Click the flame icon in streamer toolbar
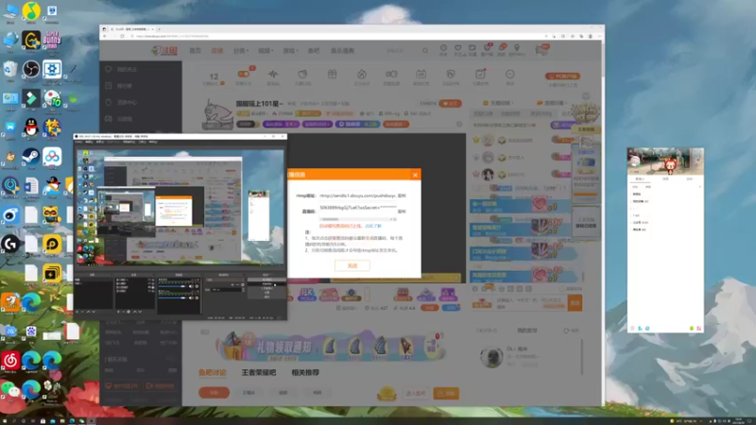This screenshot has height=425, width=756. [362, 75]
